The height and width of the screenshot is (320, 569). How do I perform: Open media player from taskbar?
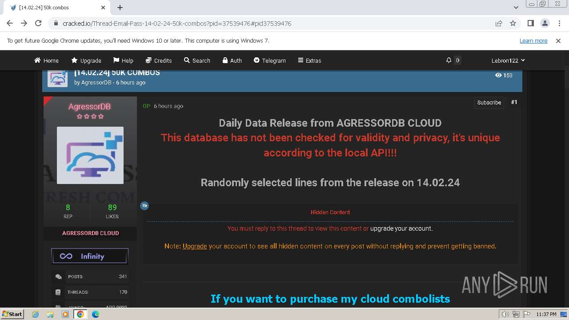tap(65, 314)
